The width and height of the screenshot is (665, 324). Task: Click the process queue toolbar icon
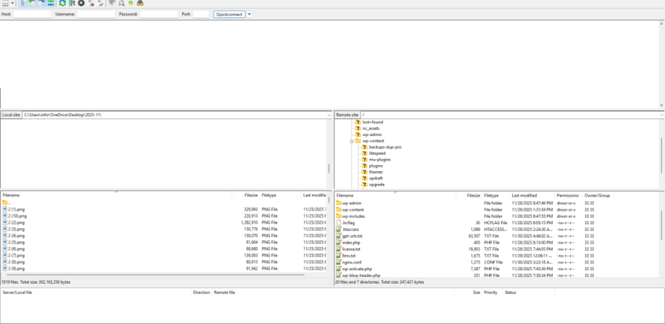point(71,3)
